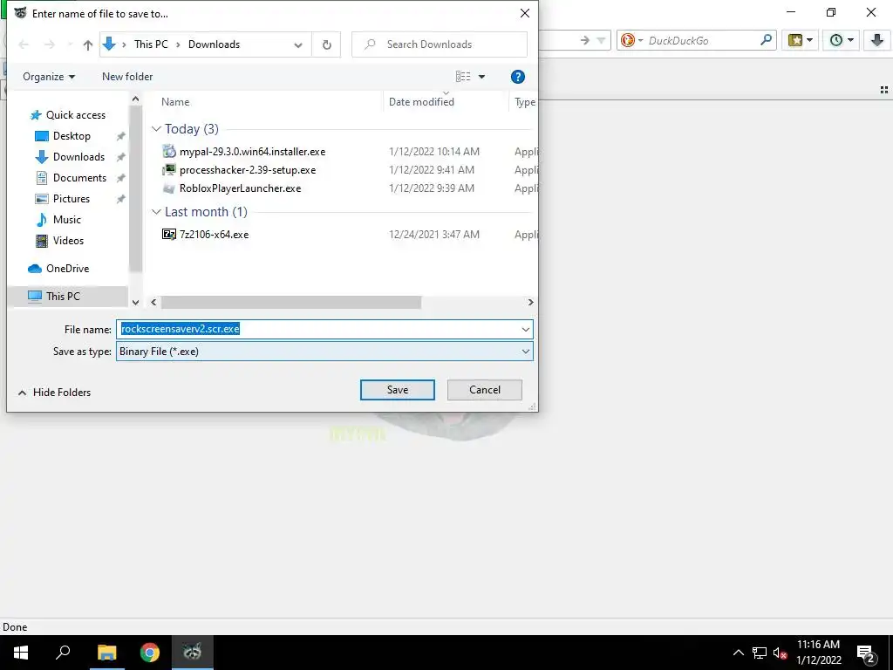Open the recent locations dropdown arrow
The height and width of the screenshot is (670, 893).
[x=70, y=44]
